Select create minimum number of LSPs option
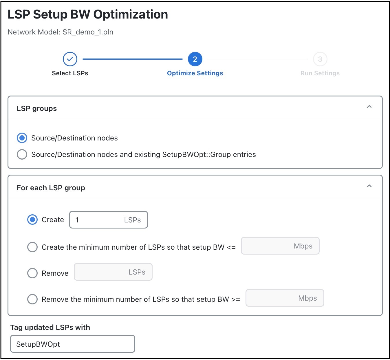This screenshot has height=360, width=390. coord(32,247)
